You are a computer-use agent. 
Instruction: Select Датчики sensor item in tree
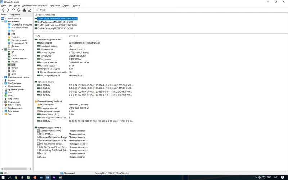point(15,46)
